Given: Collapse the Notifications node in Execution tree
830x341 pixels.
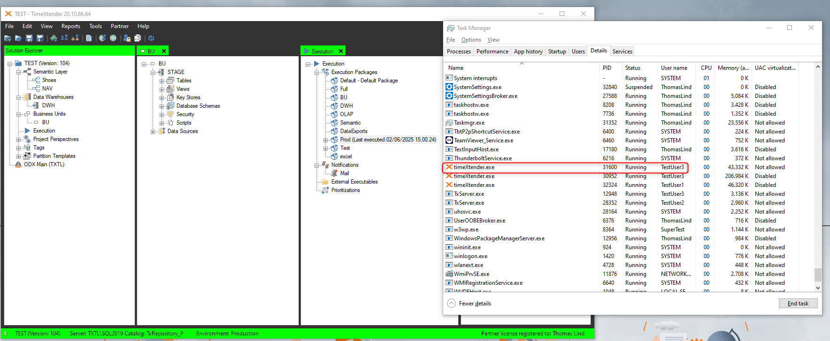Looking at the screenshot, I should [317, 165].
